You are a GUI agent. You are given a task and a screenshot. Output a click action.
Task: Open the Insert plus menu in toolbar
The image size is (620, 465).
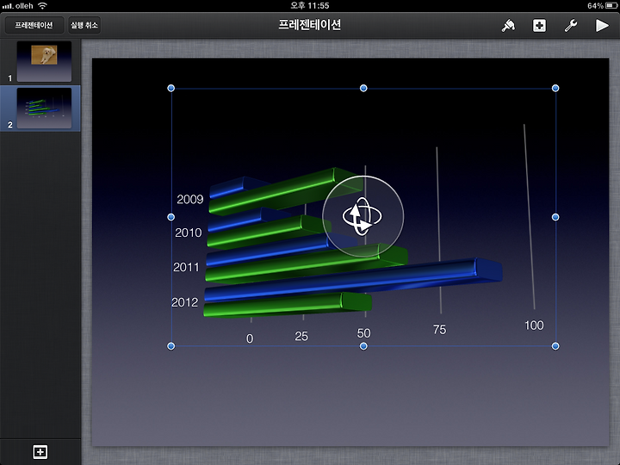pos(539,26)
